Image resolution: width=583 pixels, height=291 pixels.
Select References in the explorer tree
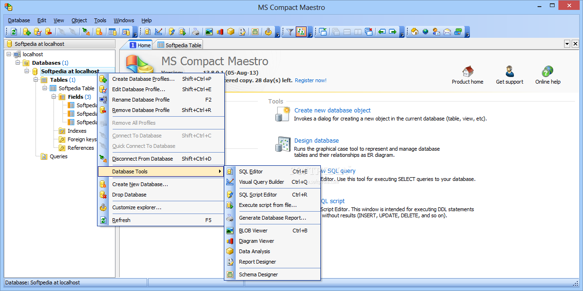[x=81, y=148]
